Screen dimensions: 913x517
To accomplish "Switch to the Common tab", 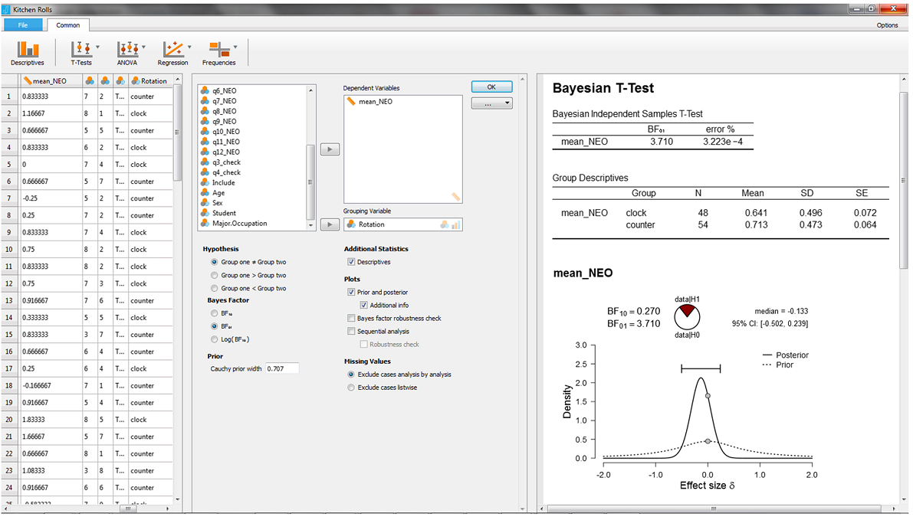I will point(67,25).
